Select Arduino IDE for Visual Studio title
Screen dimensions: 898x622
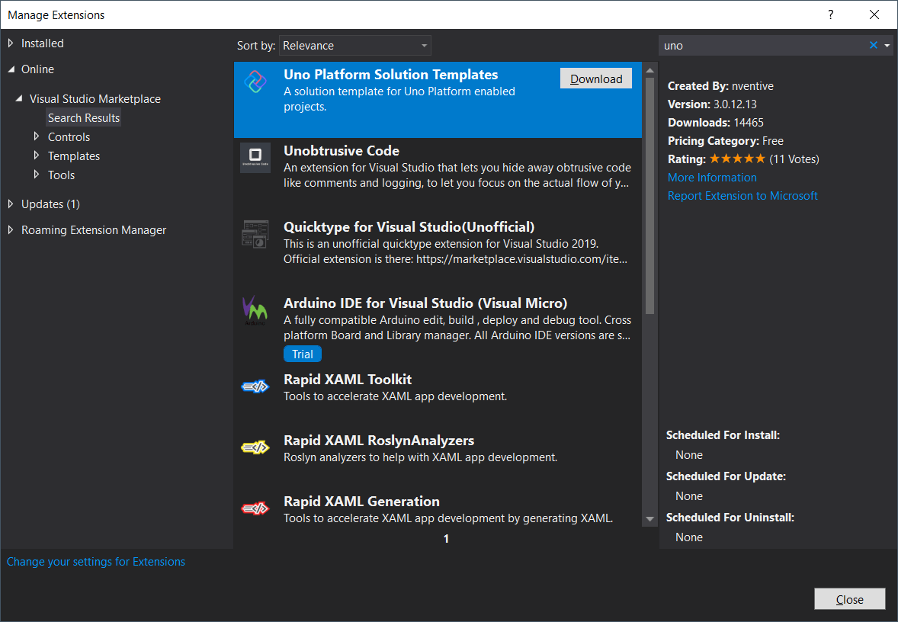(x=425, y=303)
